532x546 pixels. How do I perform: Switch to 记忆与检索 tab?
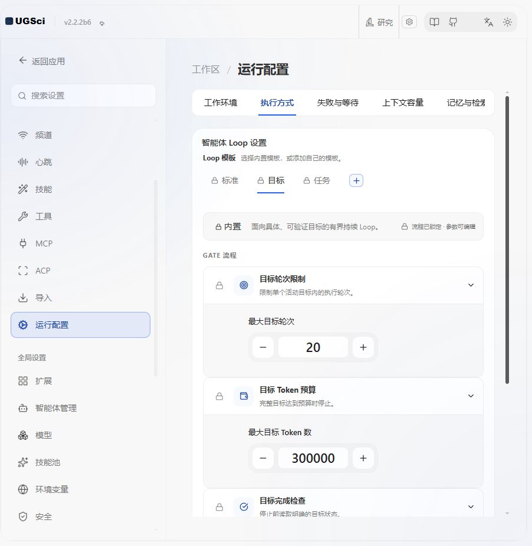(466, 103)
